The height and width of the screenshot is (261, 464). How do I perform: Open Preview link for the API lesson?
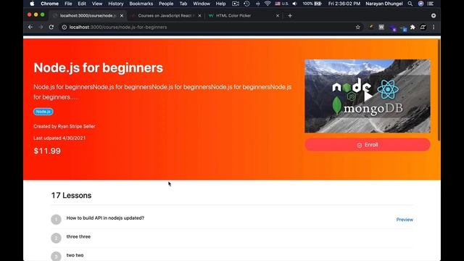(x=405, y=220)
